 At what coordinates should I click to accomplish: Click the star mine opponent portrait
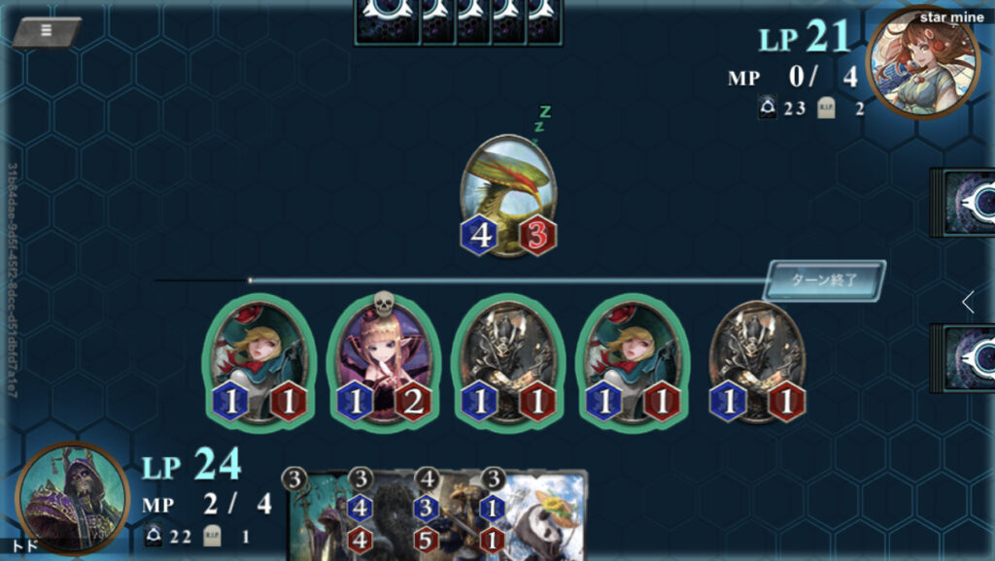[924, 62]
